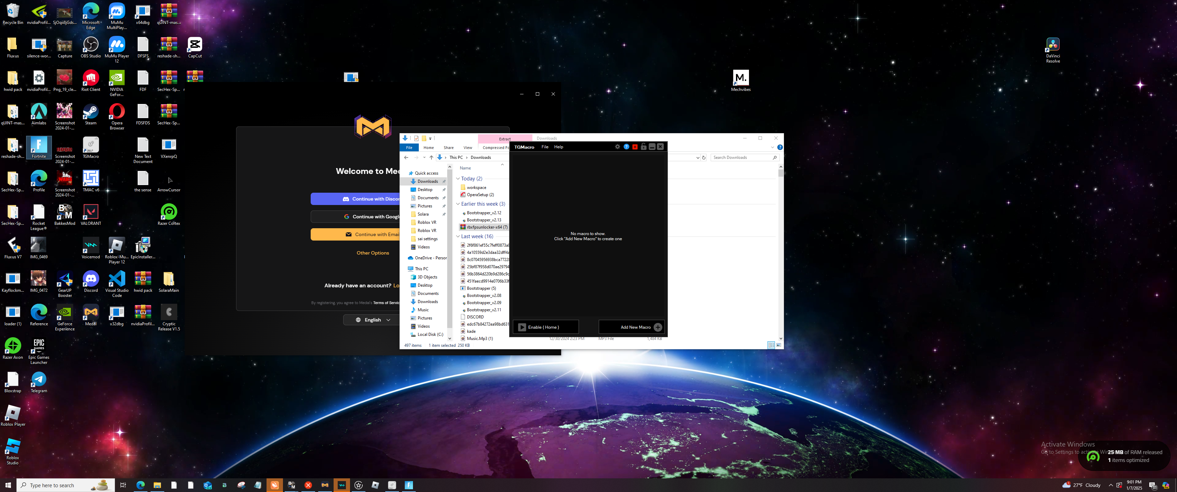The height and width of the screenshot is (492, 1177).
Task: Click Other Options link in Medal
Action: tap(373, 253)
